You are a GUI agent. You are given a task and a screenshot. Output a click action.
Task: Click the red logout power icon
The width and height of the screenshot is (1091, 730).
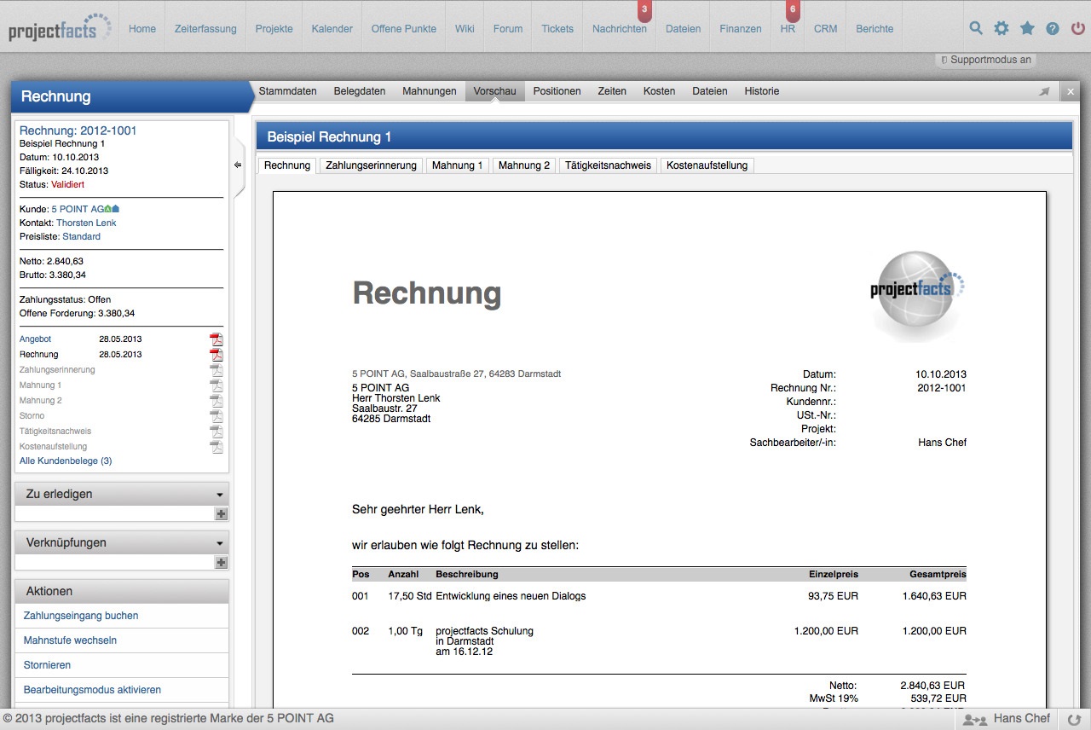coord(1078,28)
